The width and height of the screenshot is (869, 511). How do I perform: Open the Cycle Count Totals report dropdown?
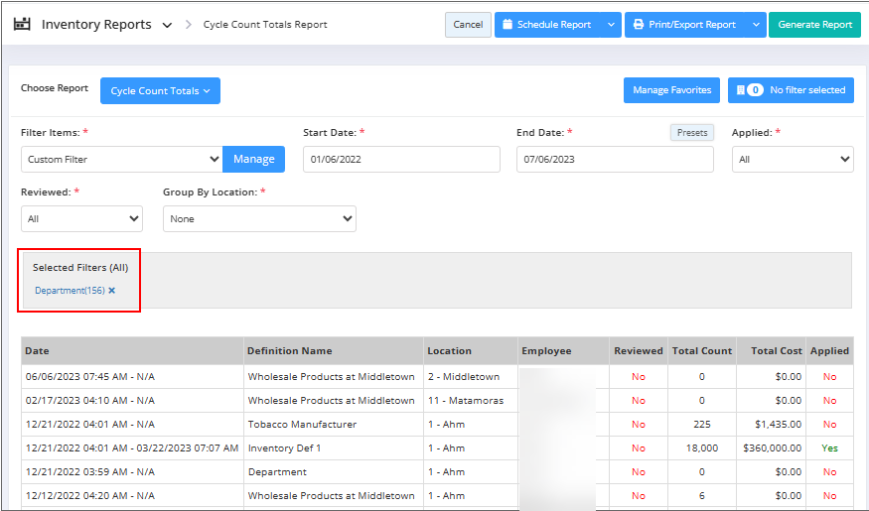160,91
